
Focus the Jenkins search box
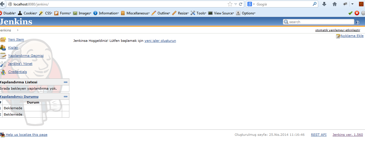pyautogui.click(x=318, y=22)
